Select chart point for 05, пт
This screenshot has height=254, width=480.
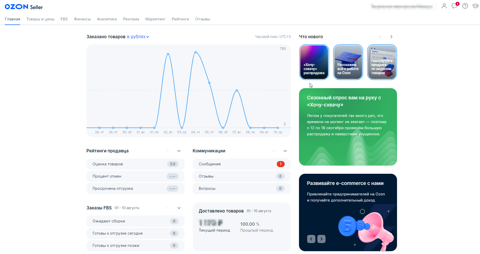coord(209,83)
